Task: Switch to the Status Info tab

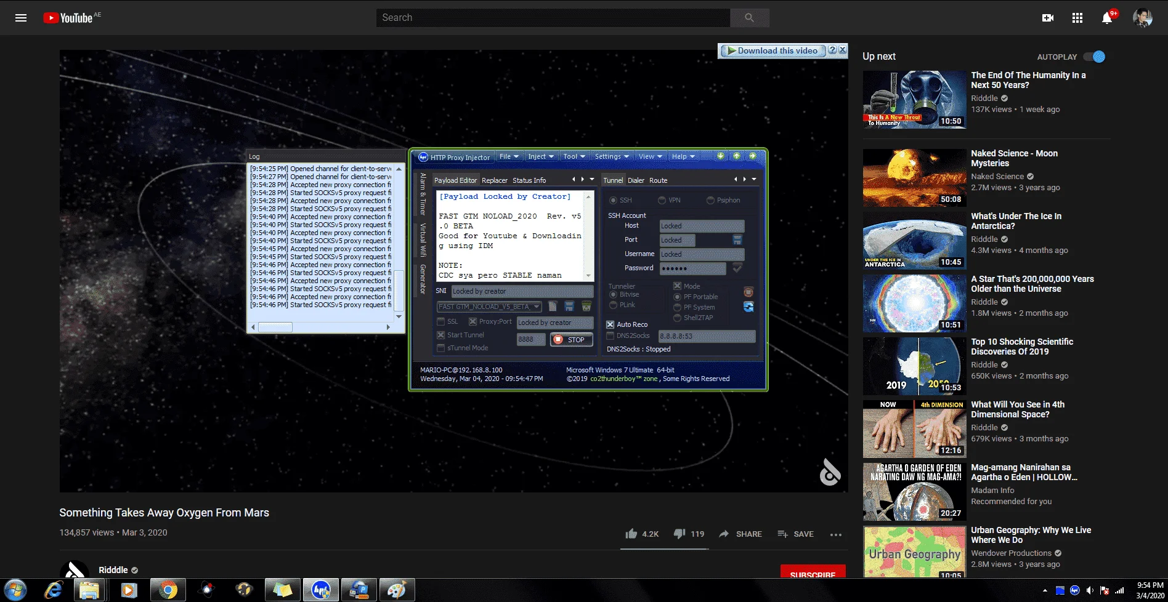Action: (529, 180)
